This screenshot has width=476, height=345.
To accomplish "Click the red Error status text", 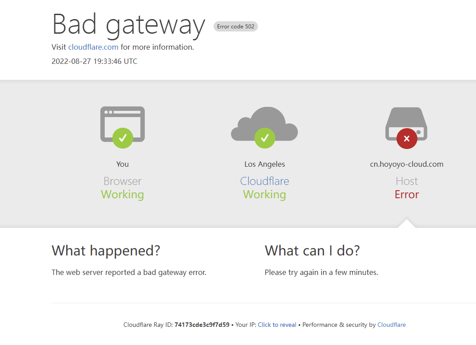I will coord(407,194).
